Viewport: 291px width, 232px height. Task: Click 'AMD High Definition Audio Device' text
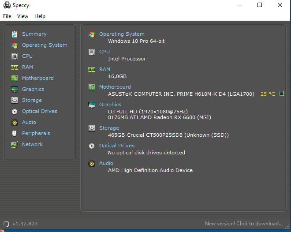coord(150,170)
